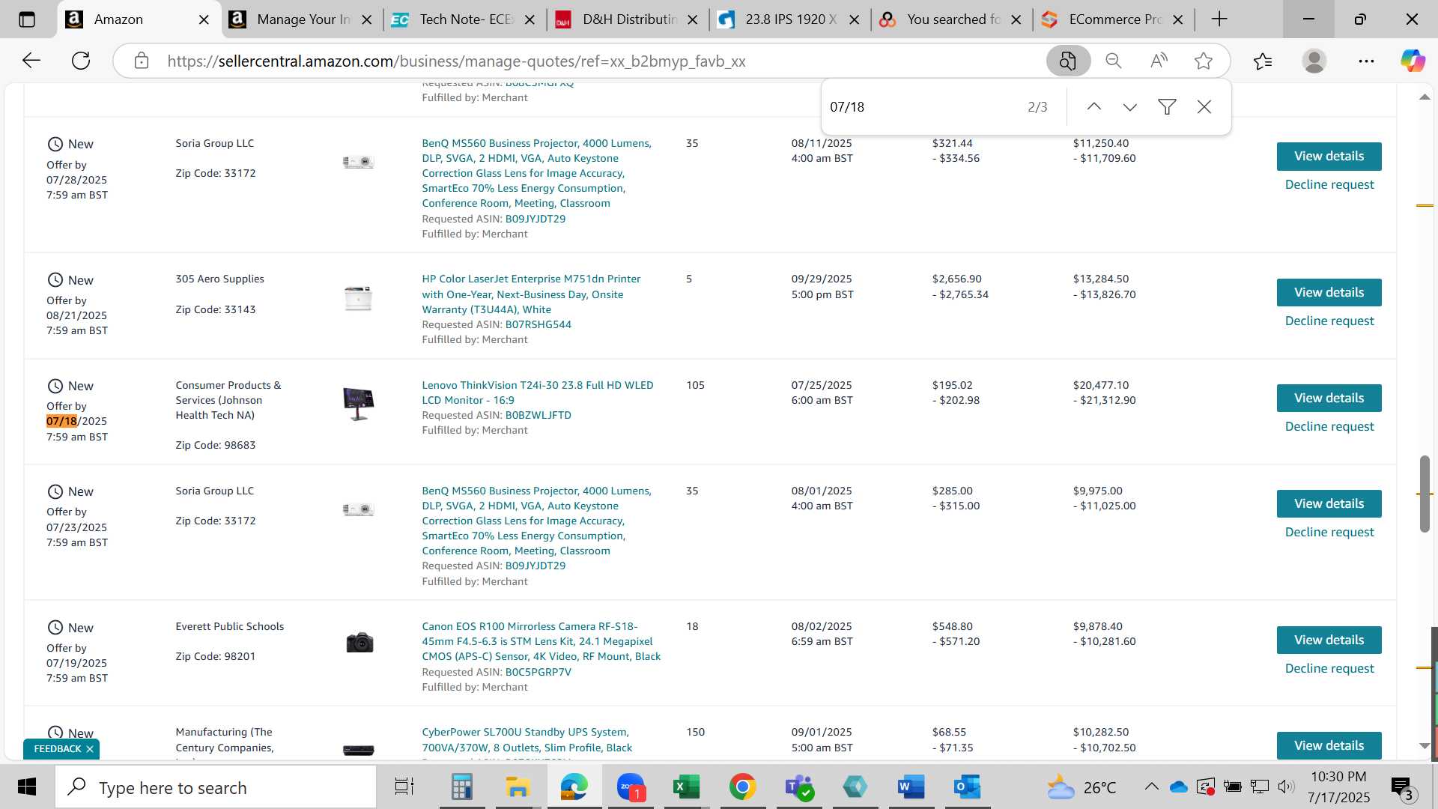Decline the HP LaserJet request
Image resolution: width=1438 pixels, height=809 pixels.
(x=1329, y=321)
